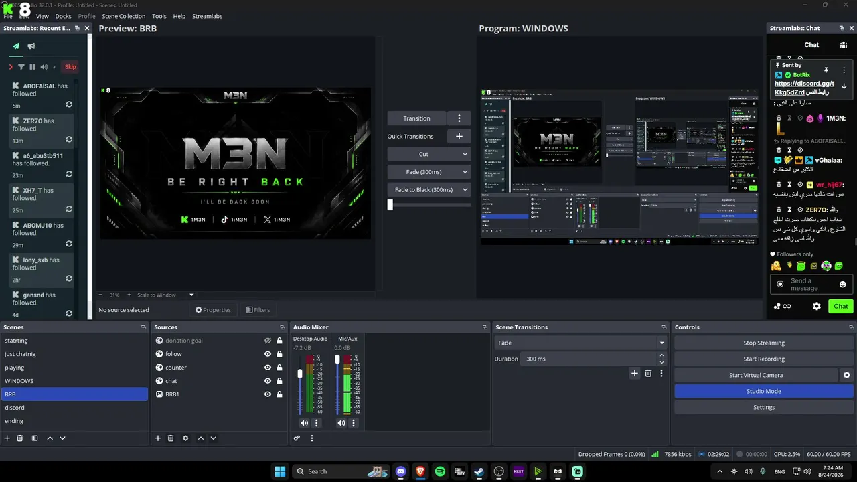The image size is (857, 482).
Task: Collapse the pinned BotRix message arrow
Action: click(844, 86)
